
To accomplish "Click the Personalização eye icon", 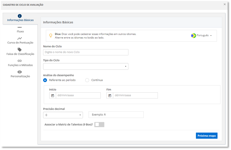I will point(20,72).
